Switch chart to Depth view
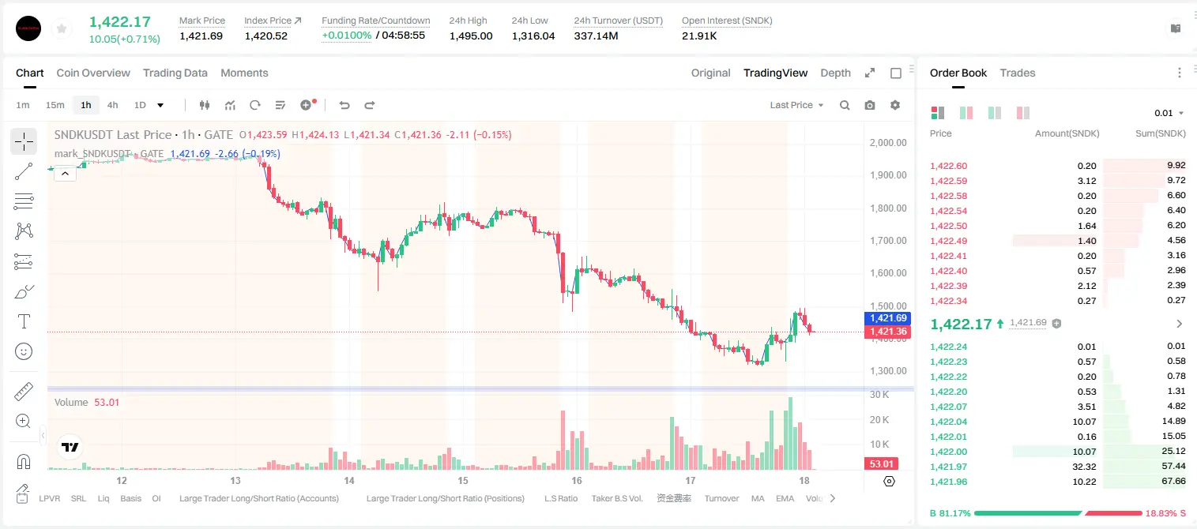Screen dimensions: 1197x529 coord(835,73)
